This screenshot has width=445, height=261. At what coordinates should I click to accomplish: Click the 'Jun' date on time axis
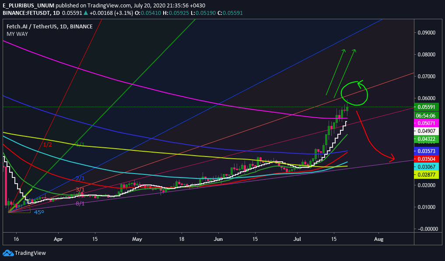click(218, 239)
